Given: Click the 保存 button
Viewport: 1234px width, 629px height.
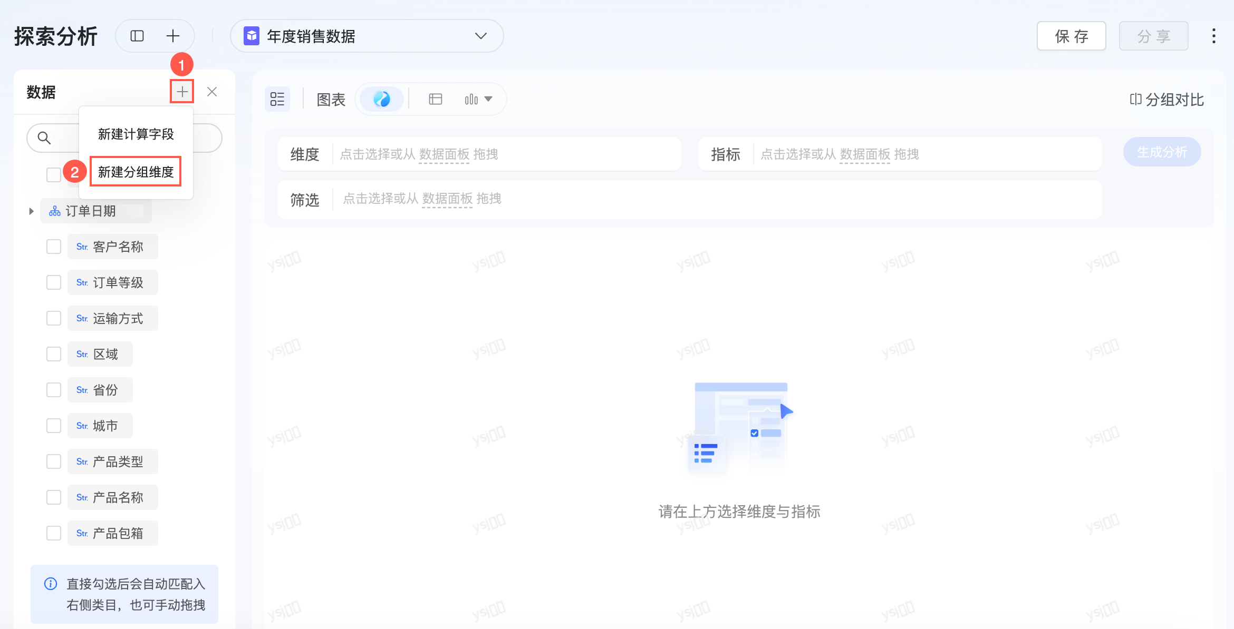Looking at the screenshot, I should [x=1071, y=36].
